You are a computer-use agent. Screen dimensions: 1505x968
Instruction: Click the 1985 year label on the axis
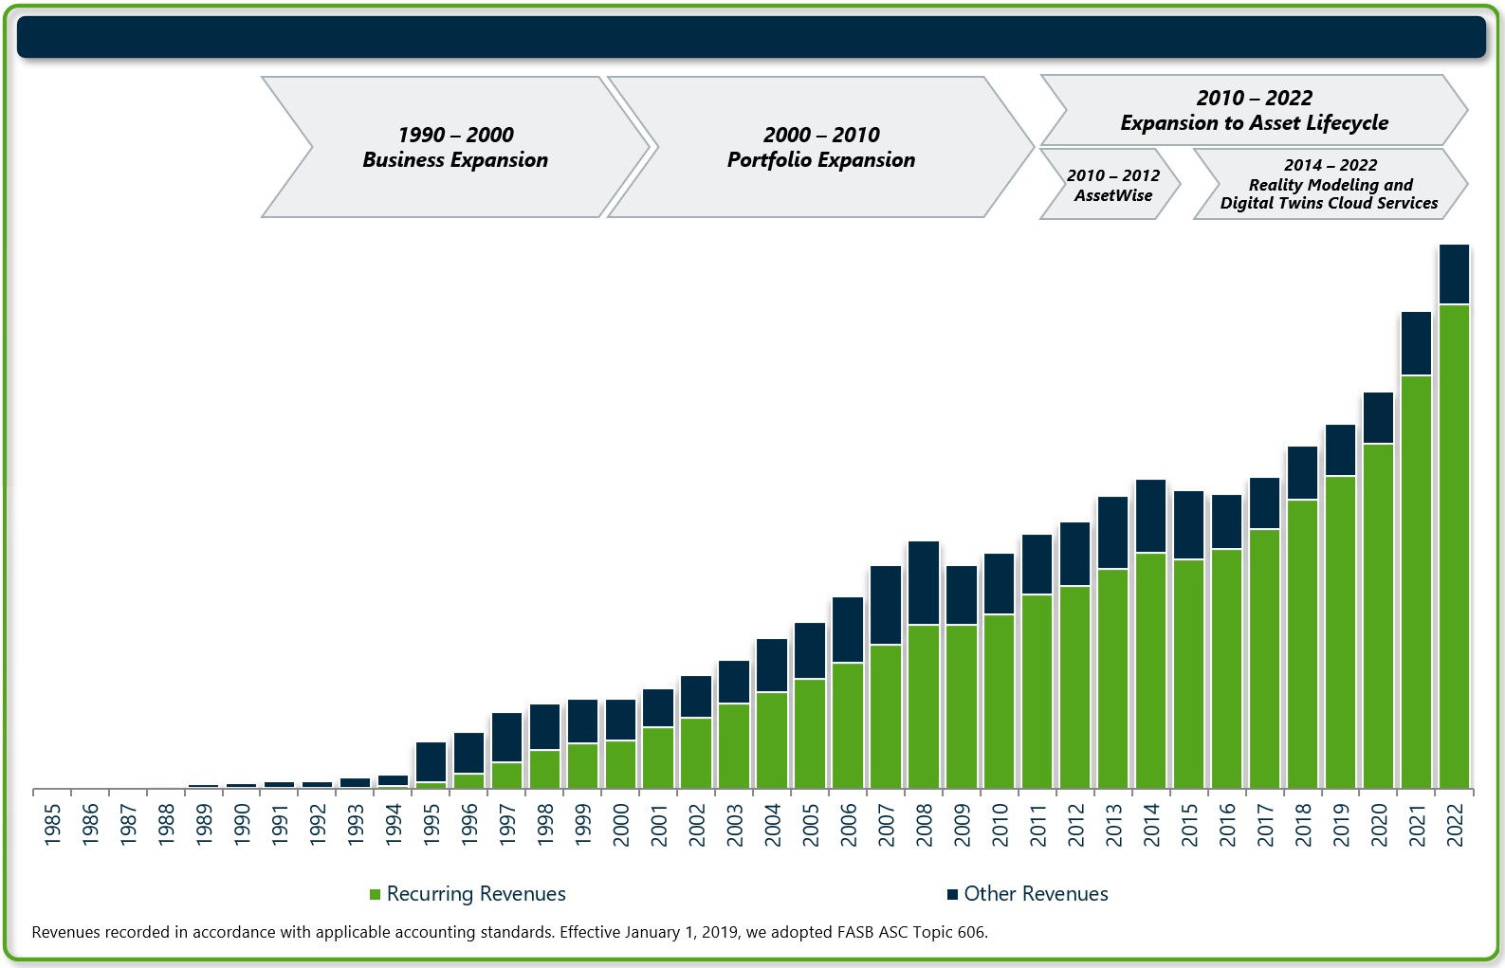pos(52,824)
